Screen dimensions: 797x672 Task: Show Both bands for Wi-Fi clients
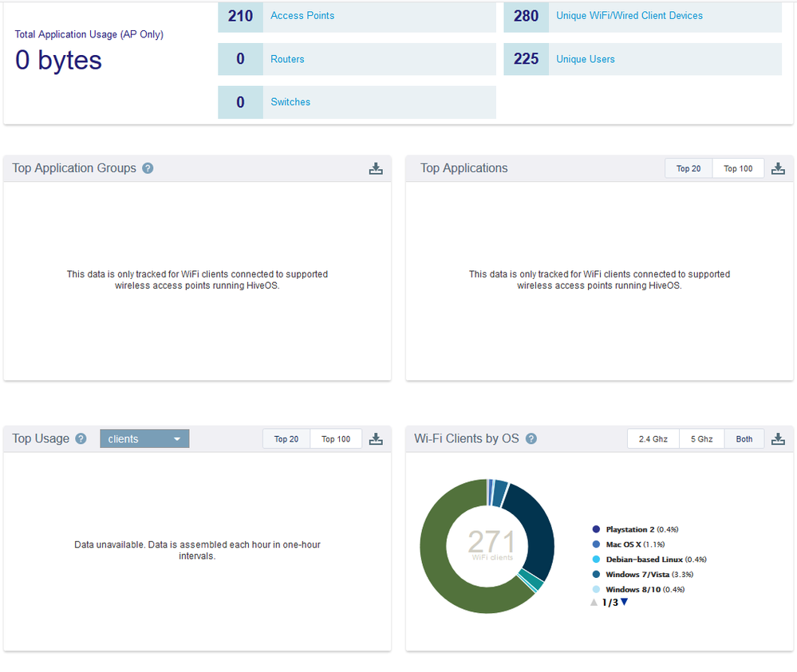[x=744, y=439]
